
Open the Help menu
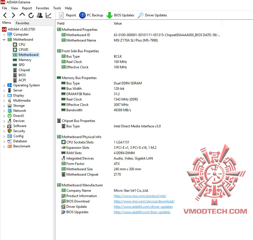pos(68,8)
